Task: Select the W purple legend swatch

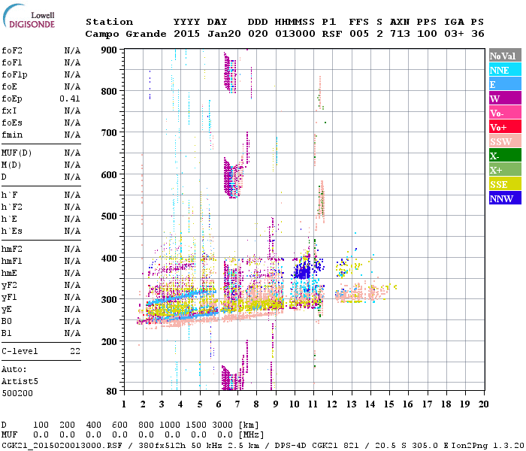Action: [505, 98]
